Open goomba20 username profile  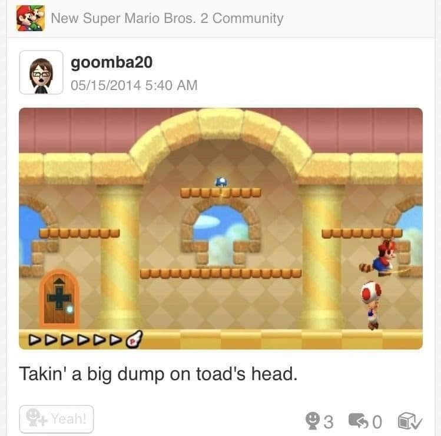(112, 62)
